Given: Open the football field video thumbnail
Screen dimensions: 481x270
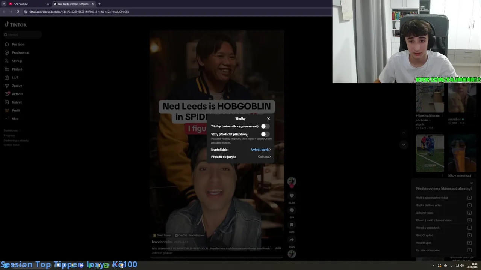Looking at the screenshot, I should pyautogui.click(x=430, y=153).
